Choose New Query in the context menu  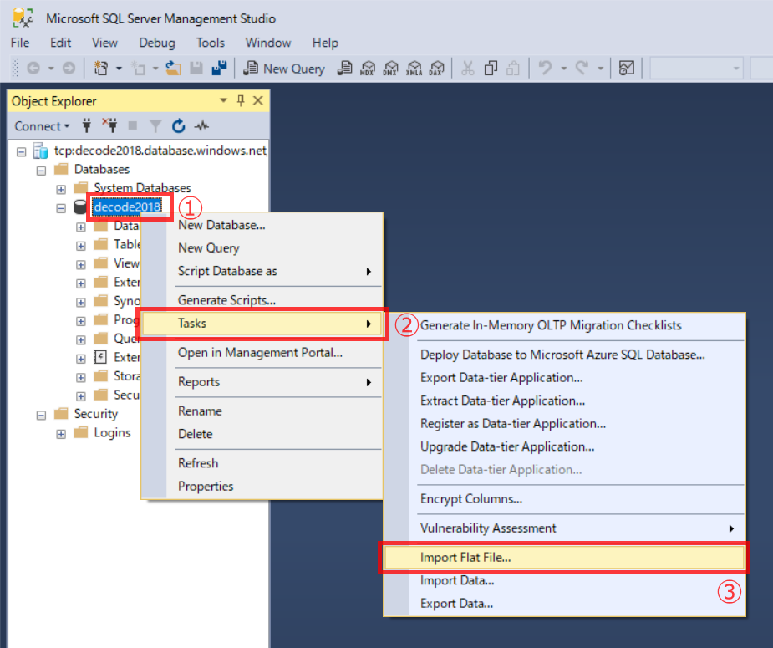coord(262,247)
